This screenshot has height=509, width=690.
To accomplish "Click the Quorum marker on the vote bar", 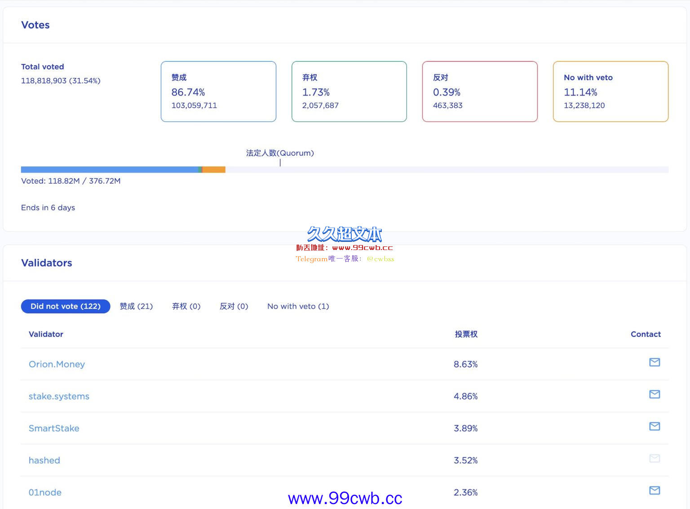I will click(280, 163).
